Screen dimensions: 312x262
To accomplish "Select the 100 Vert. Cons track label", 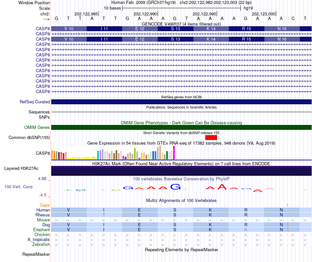I will coord(18,187).
